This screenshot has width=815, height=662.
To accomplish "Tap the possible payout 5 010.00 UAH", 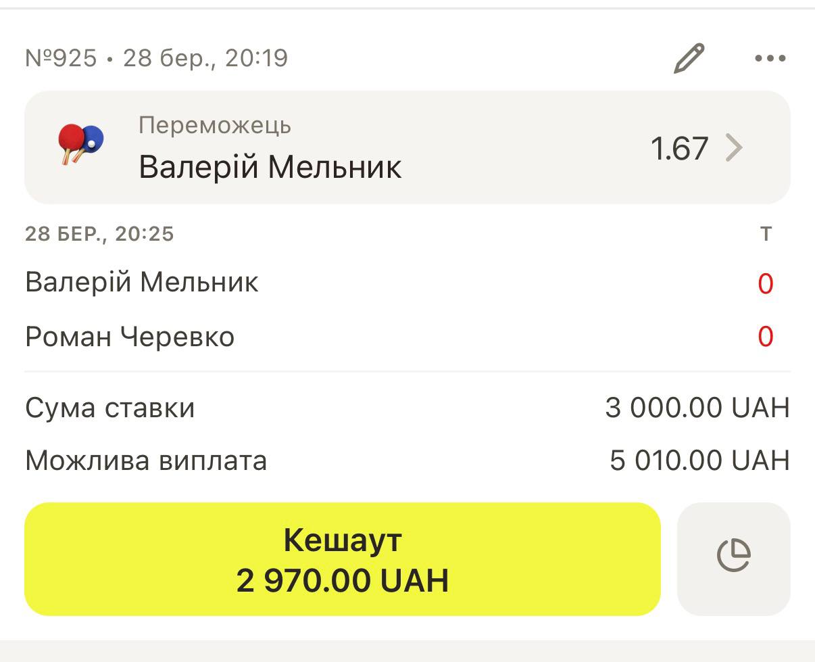I will pyautogui.click(x=699, y=460).
